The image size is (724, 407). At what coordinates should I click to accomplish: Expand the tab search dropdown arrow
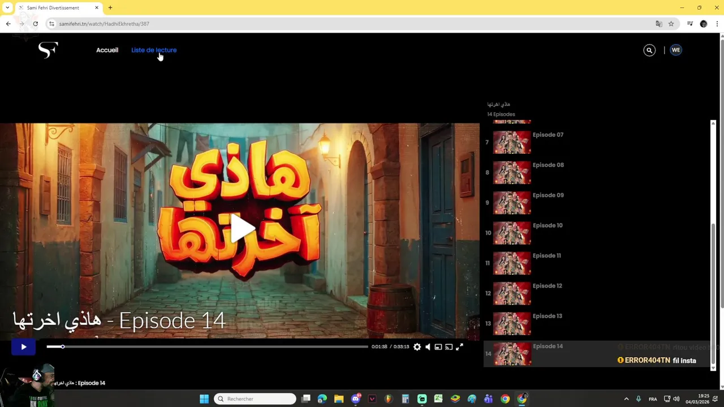tap(7, 8)
